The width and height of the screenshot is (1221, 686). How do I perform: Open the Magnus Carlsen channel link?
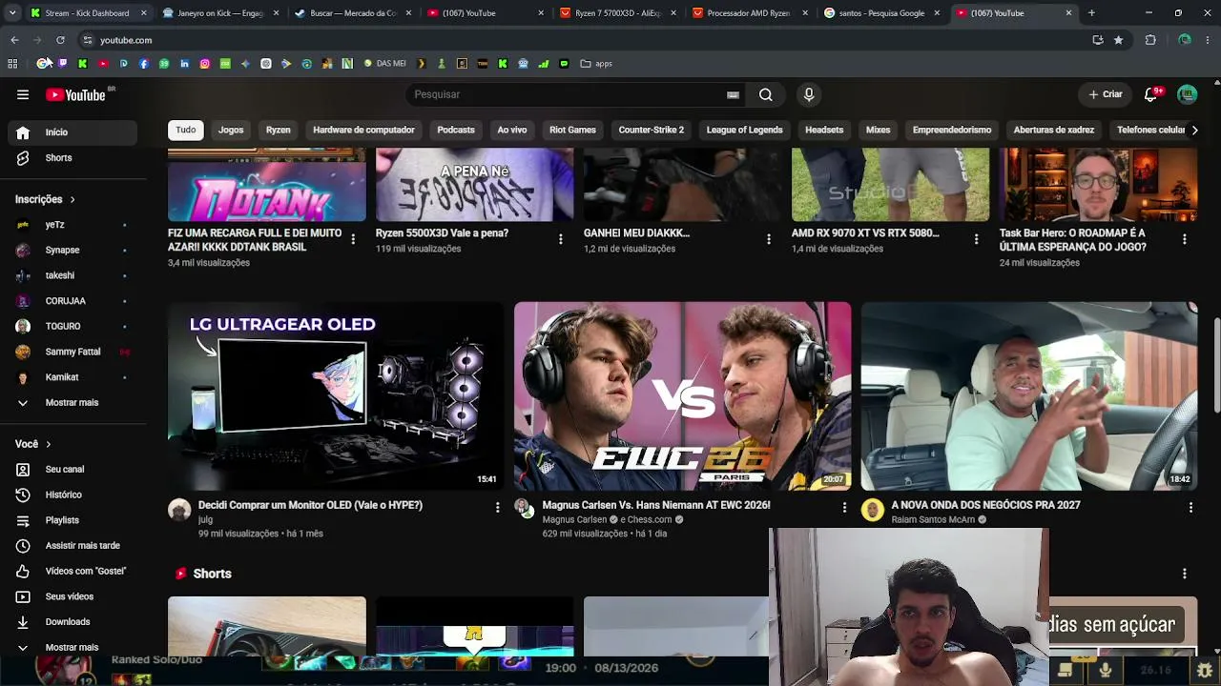click(574, 520)
